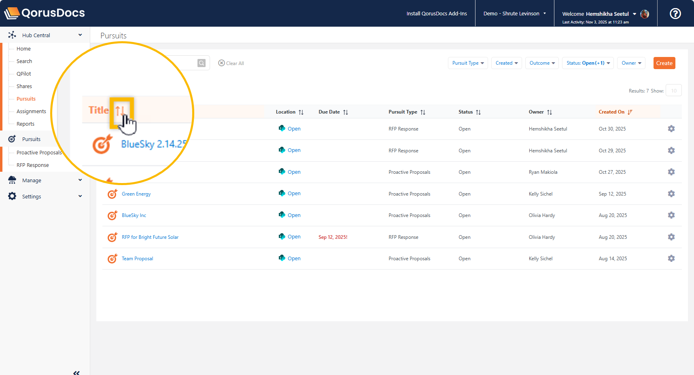The width and height of the screenshot is (694, 375).
Task: Open SharePoint location for BlueSky Inc
Action: click(290, 215)
